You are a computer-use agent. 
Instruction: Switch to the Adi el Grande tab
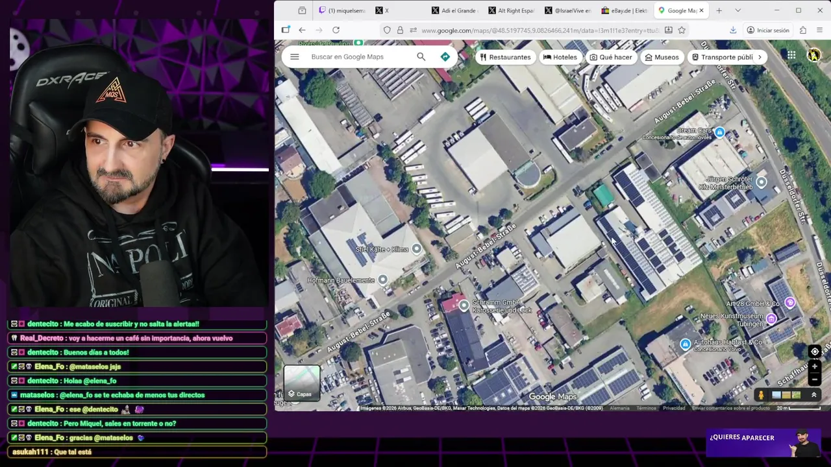(x=454, y=10)
